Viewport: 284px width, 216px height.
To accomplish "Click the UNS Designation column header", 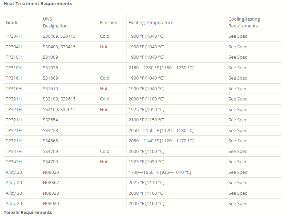I will click(55, 23).
